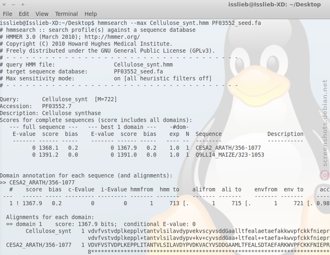Click the hmmsearch --max command line text
The width and height of the screenshot is (330, 255).
[179, 23]
